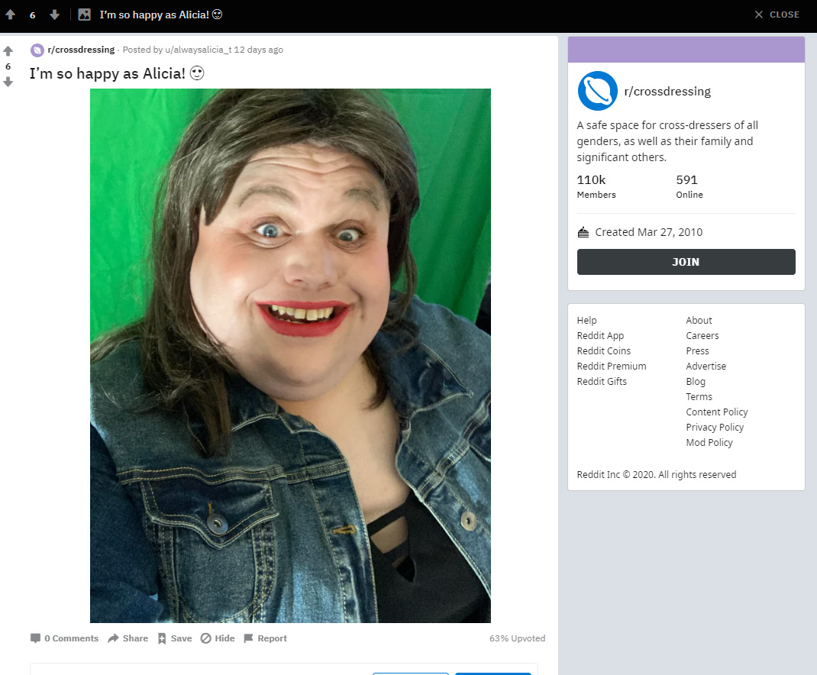The height and width of the screenshot is (675, 817).
Task: Open the Help link
Action: point(586,320)
